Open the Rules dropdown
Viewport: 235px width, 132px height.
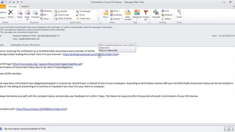pos(115,11)
